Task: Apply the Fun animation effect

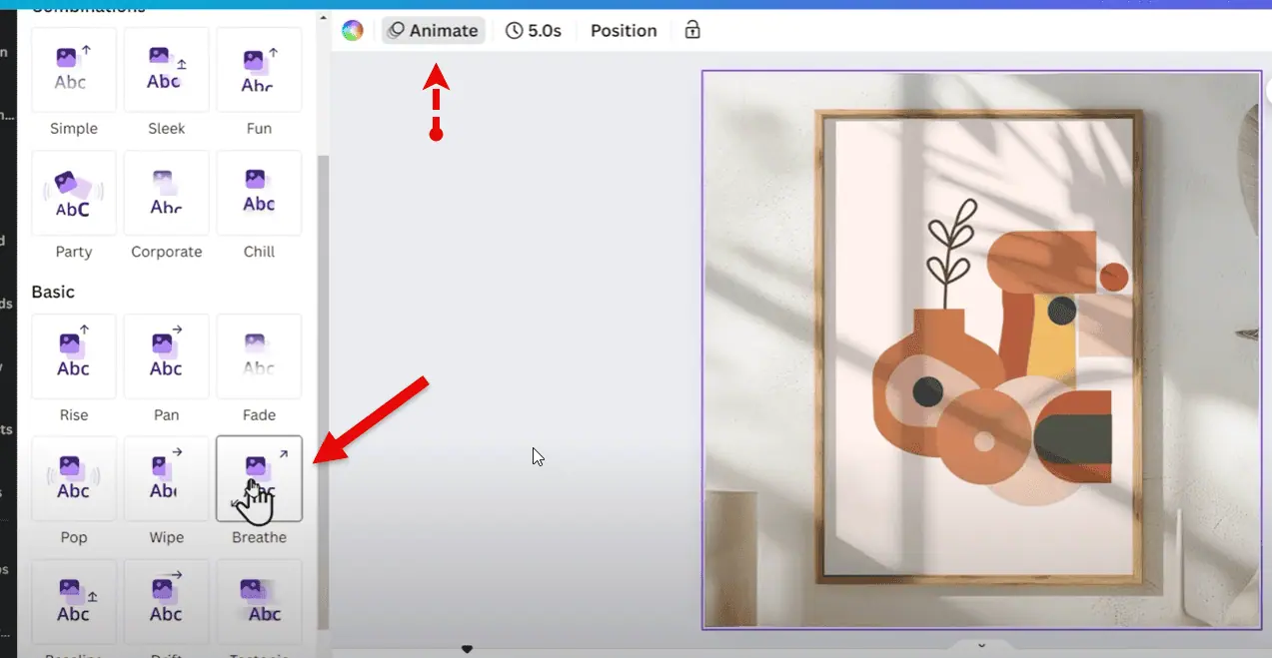Action: click(259, 70)
